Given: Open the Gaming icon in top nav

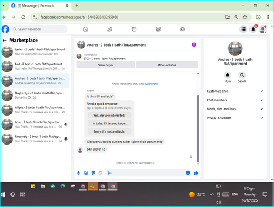Looking at the screenshot, I should click(x=182, y=29).
